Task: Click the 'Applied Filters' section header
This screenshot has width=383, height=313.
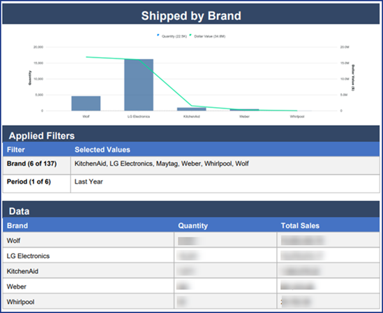Action: coord(191,134)
